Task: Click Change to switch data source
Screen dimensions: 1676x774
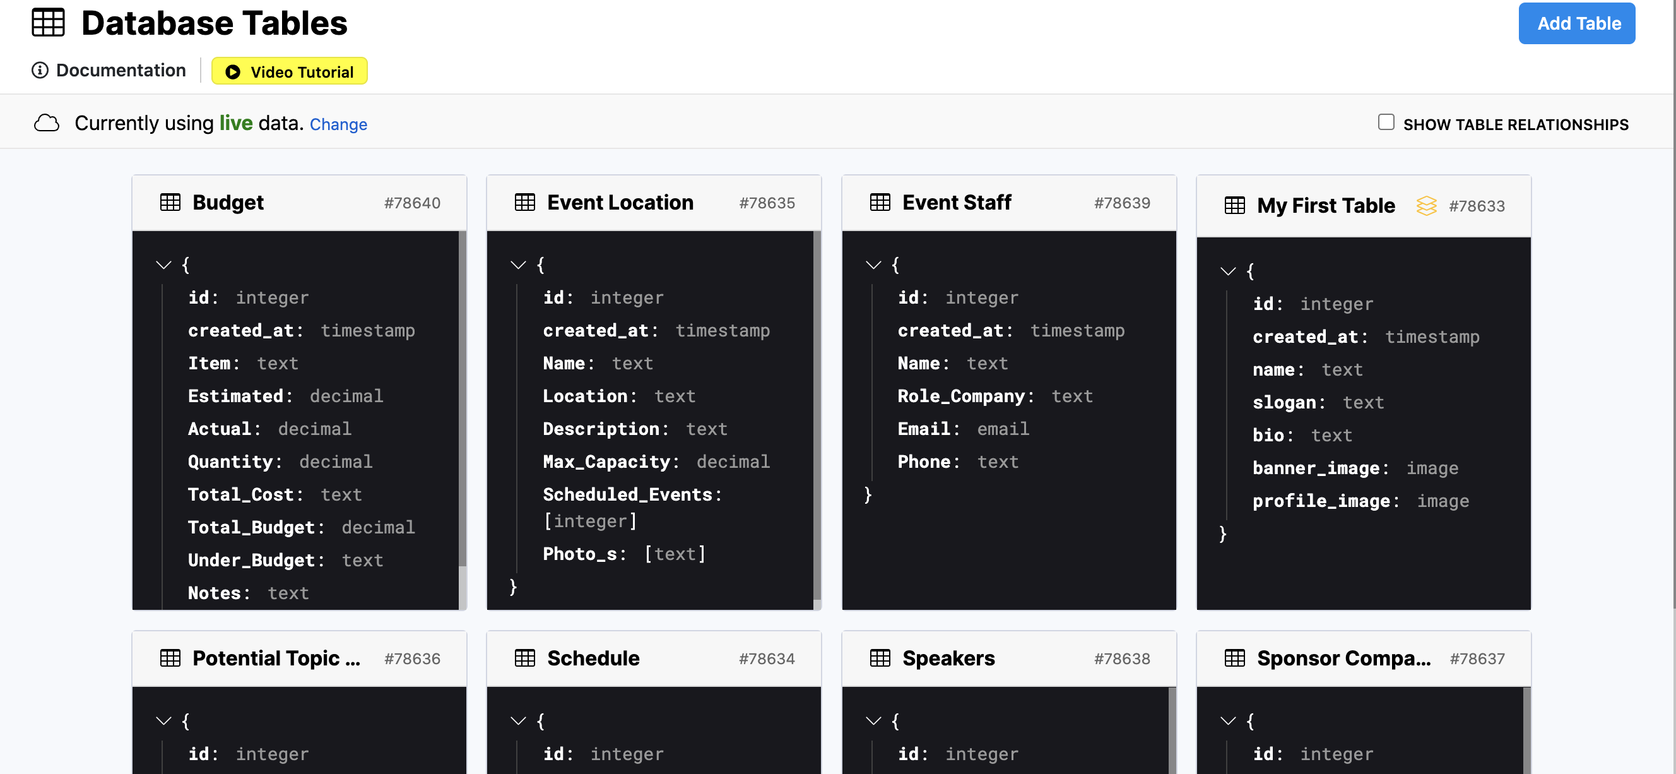Action: [x=338, y=124]
